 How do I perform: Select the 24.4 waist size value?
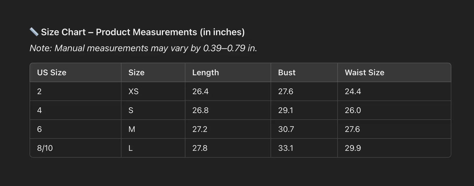click(x=353, y=91)
